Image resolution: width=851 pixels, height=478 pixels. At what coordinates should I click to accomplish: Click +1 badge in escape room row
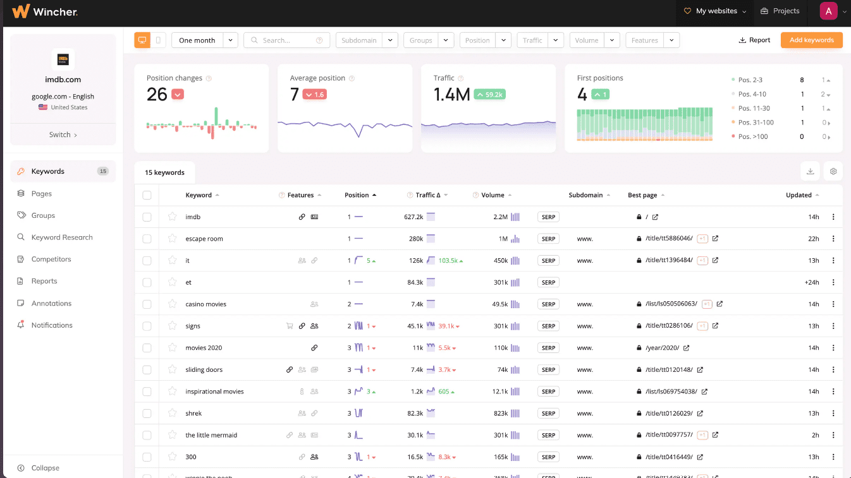pos(702,239)
